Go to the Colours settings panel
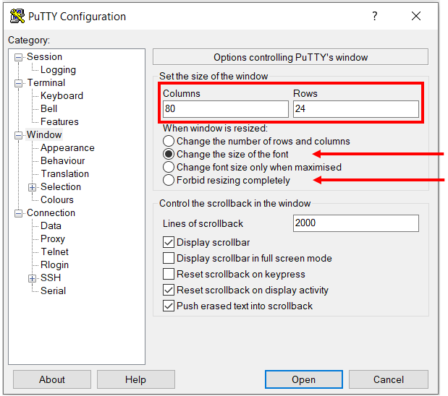Viewport: 448px width, 396px height. coord(56,200)
